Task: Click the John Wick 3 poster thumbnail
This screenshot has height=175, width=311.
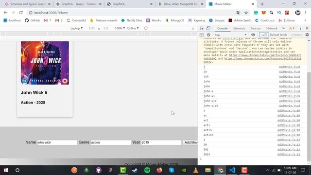Action: [x=45, y=63]
